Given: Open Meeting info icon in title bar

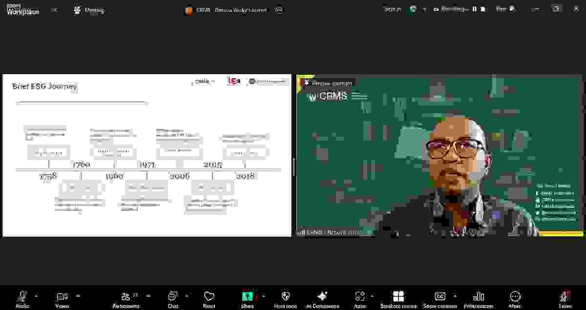Looking at the screenshot, I should 77,10.
